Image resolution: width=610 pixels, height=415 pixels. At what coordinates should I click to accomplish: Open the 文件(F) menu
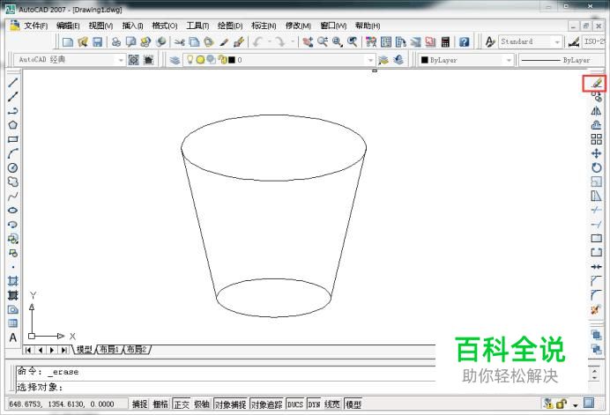coord(36,26)
